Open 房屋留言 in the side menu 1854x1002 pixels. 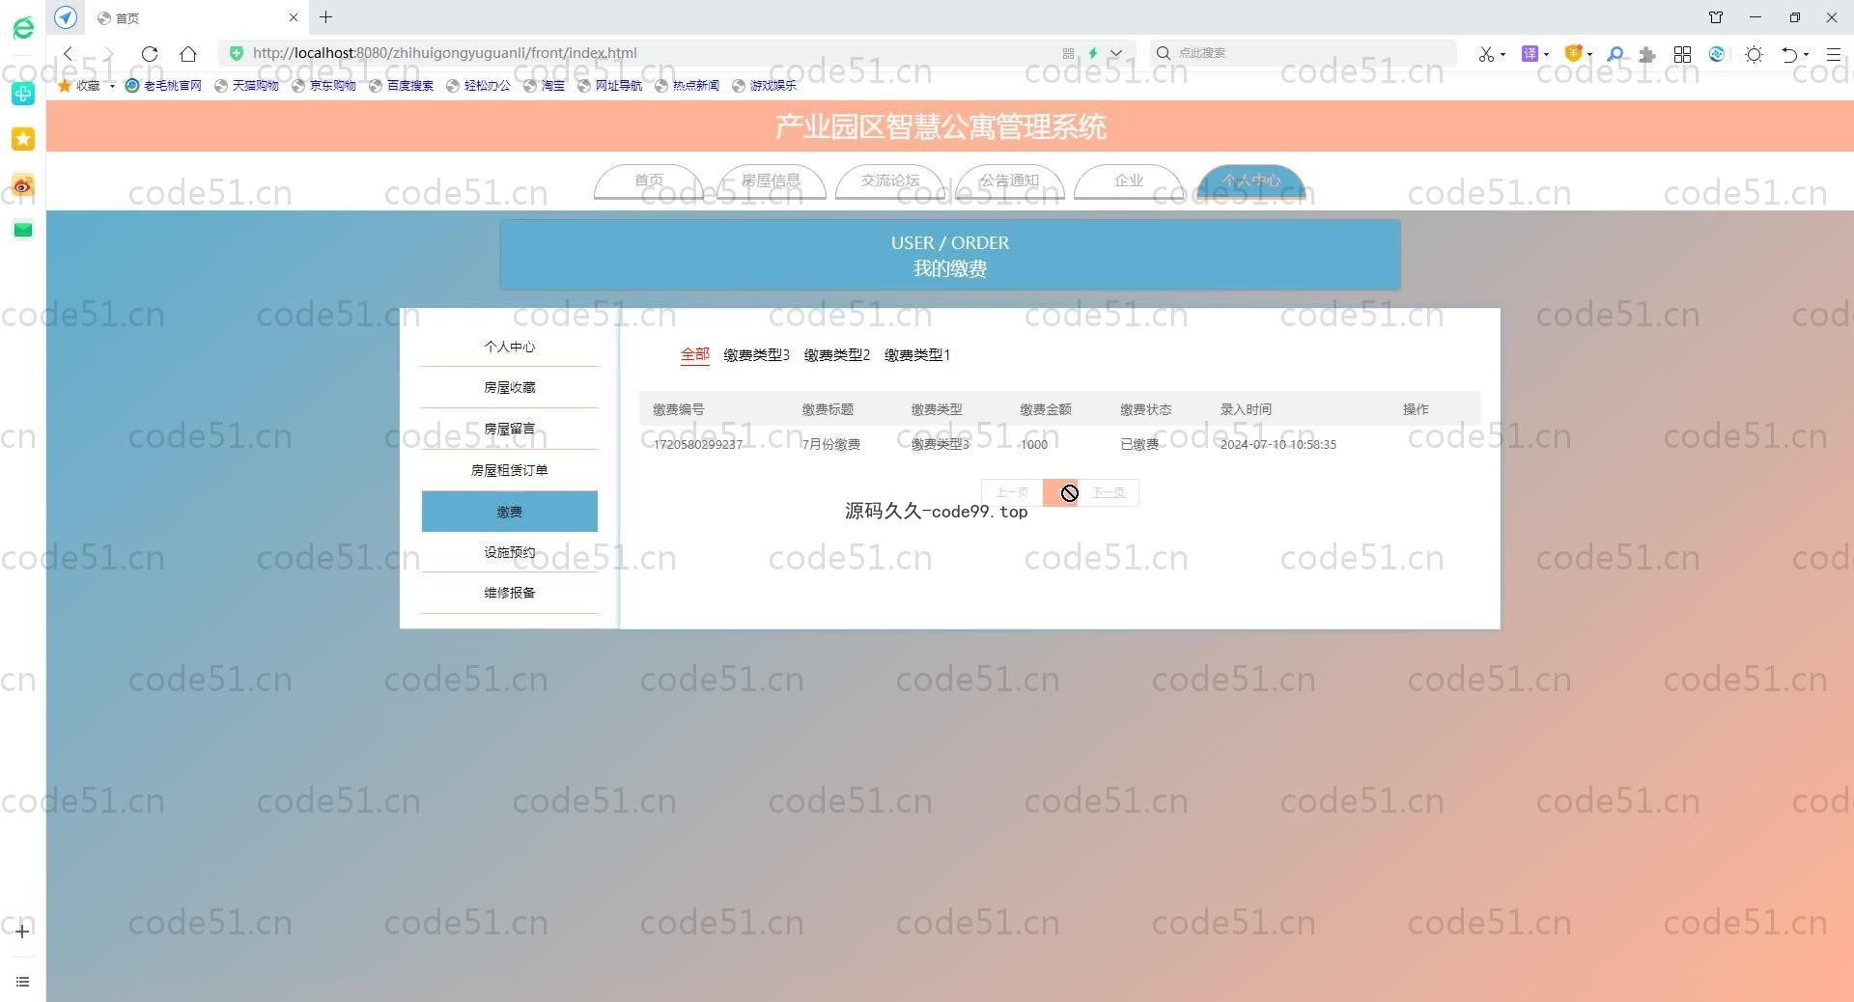(x=510, y=429)
